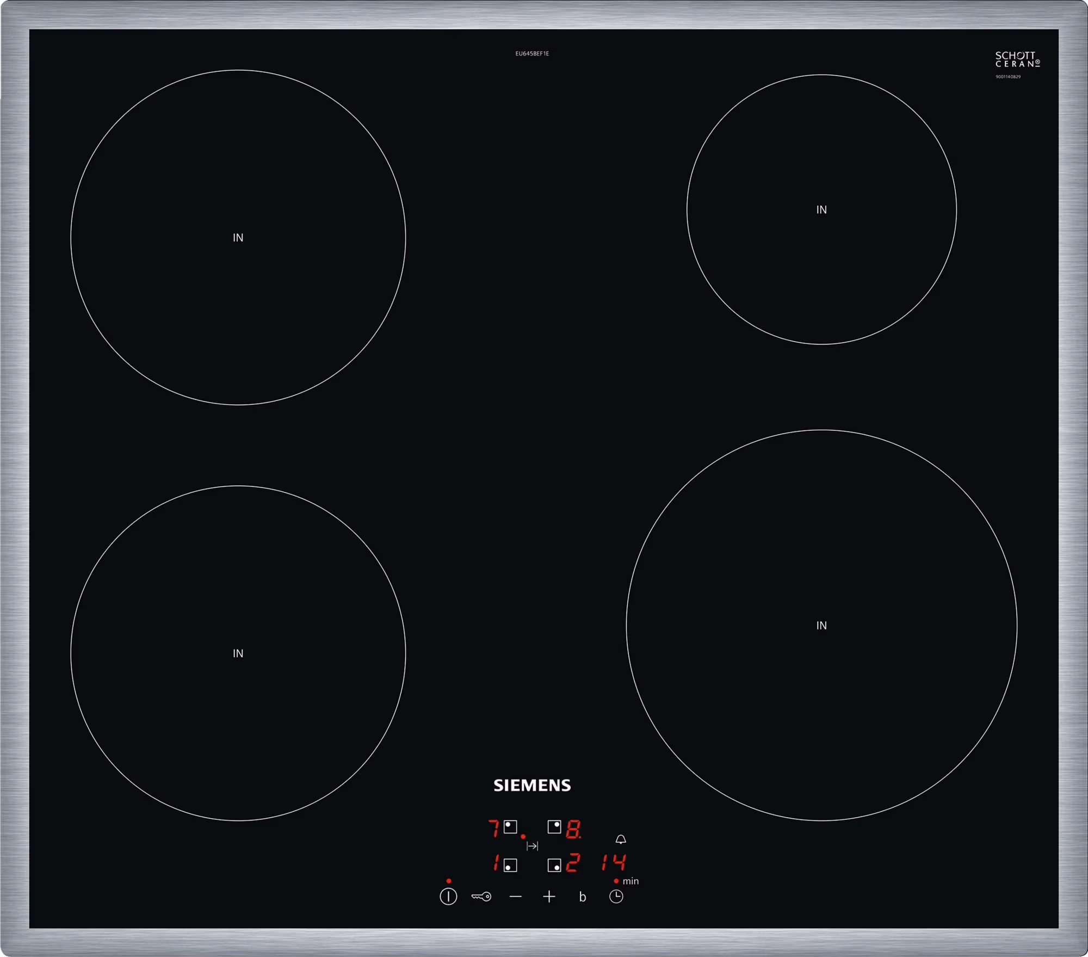Tap the 'min' label by the timer
The width and height of the screenshot is (1088, 957).
pyautogui.click(x=630, y=881)
